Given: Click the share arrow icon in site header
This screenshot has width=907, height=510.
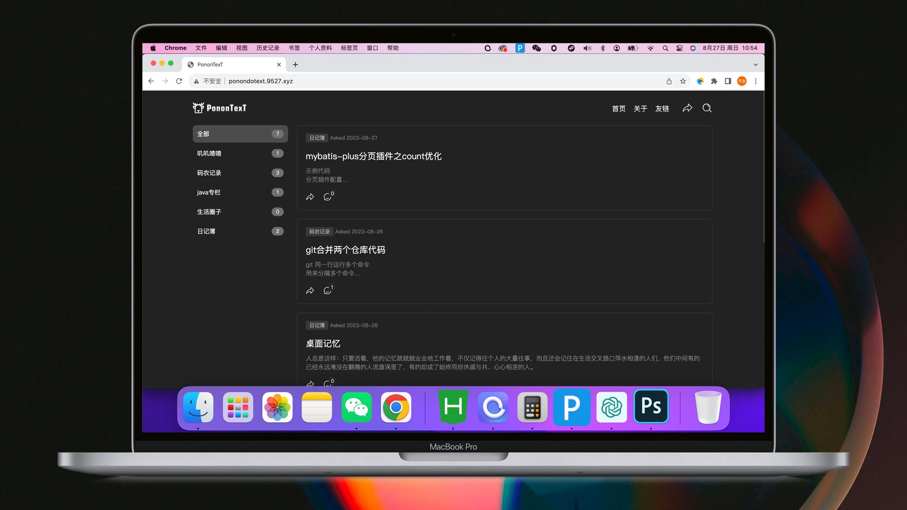Looking at the screenshot, I should [687, 108].
